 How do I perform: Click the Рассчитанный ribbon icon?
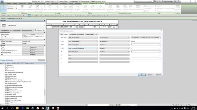click(30, 7)
